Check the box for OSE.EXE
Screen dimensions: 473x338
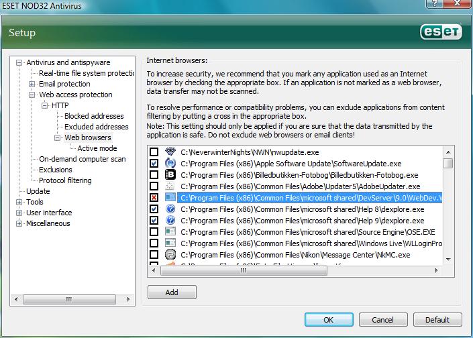pos(154,232)
